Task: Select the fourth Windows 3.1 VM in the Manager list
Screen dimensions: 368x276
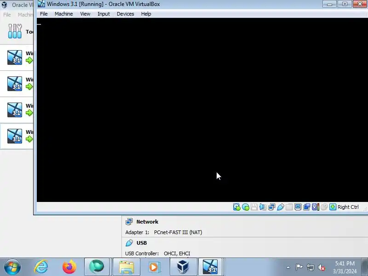Action: coord(17,136)
